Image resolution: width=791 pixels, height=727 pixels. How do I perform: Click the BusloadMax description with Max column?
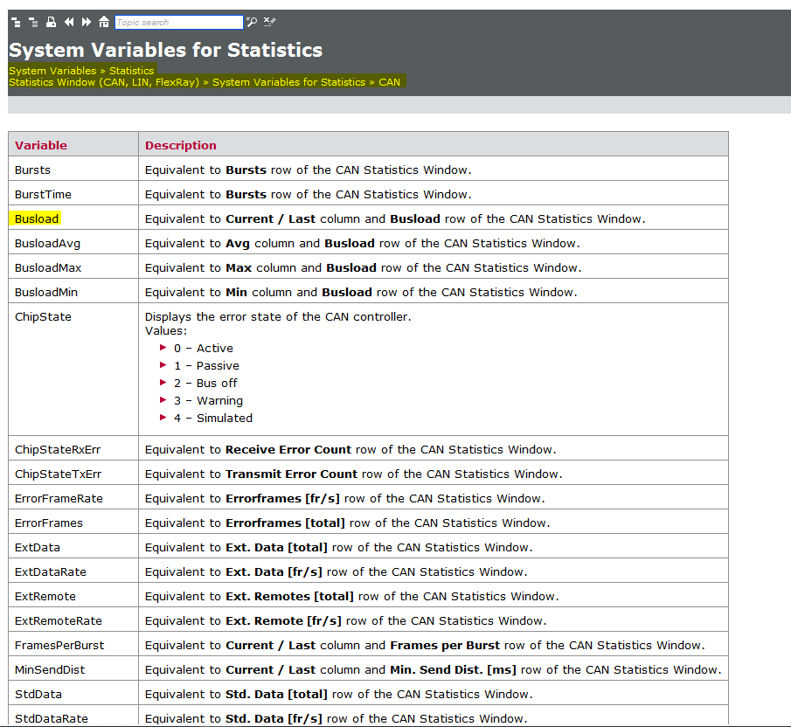[x=364, y=267]
